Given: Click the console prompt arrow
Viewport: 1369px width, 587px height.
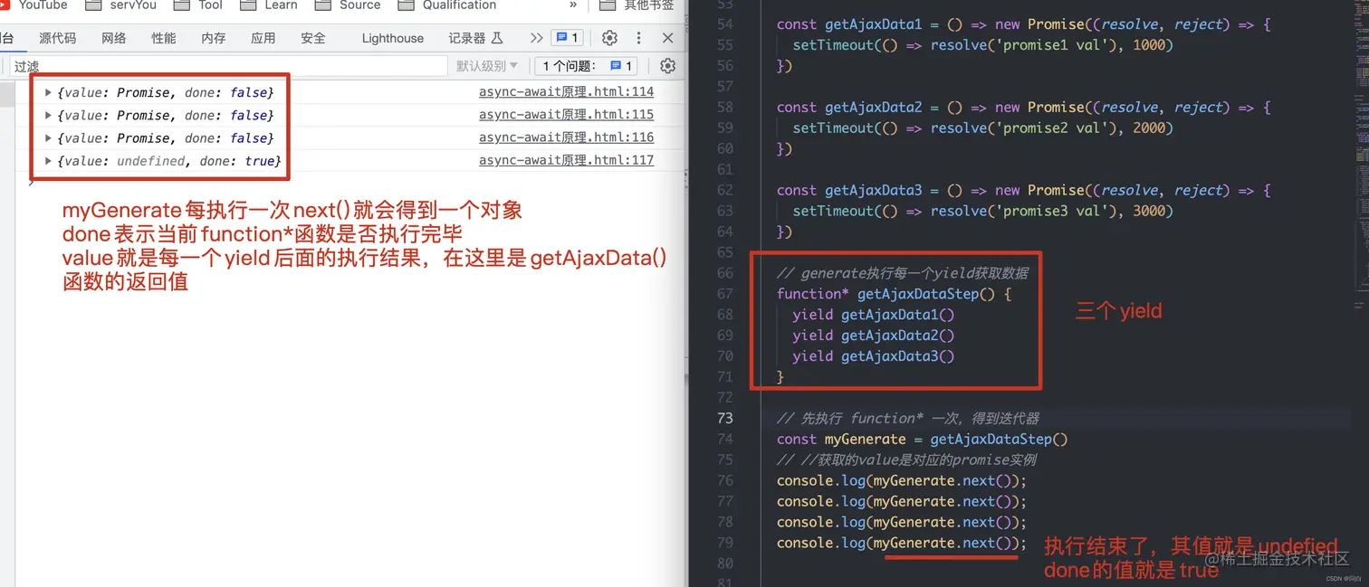Looking at the screenshot, I should pos(32,182).
